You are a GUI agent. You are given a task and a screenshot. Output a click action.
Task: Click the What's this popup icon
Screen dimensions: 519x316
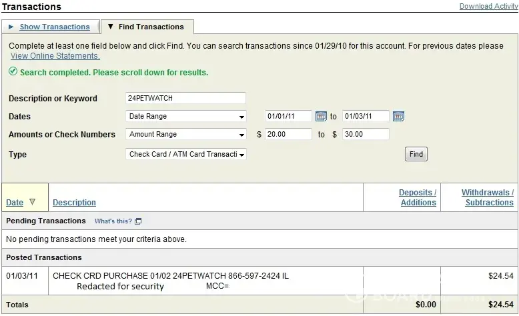coord(138,221)
